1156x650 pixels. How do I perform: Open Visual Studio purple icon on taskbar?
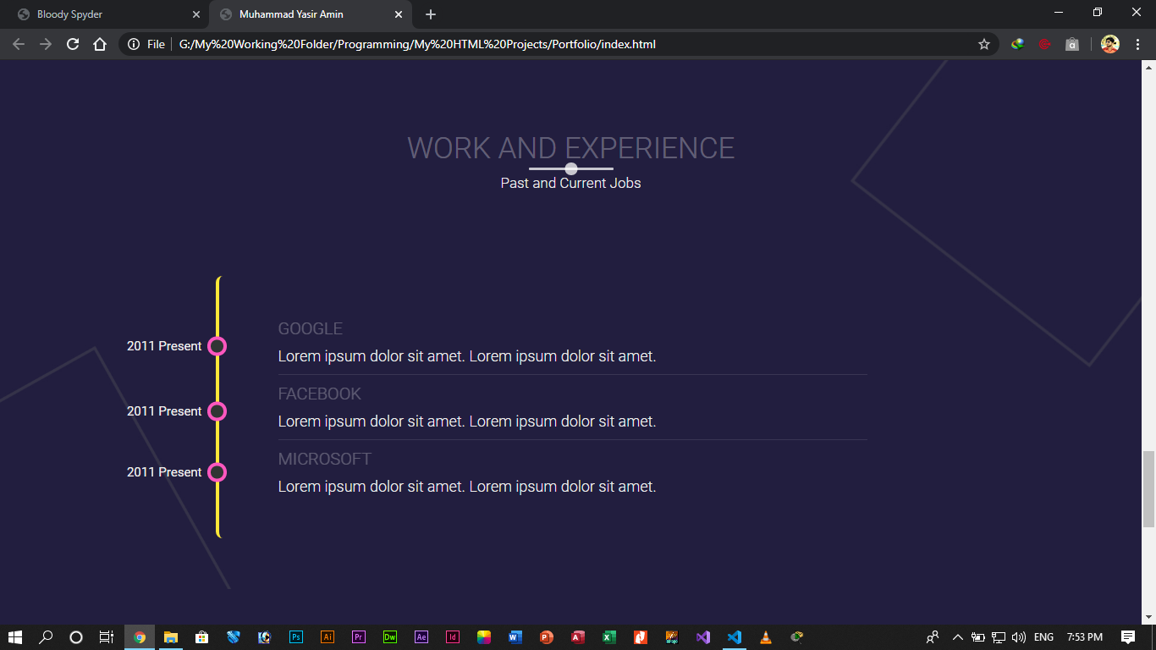pyautogui.click(x=703, y=637)
